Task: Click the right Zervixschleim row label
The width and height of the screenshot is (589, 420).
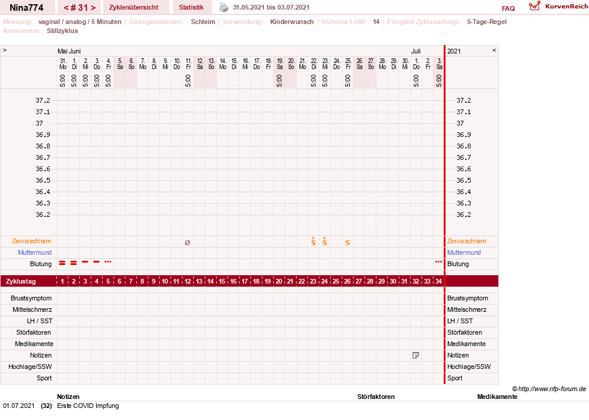Action: click(467, 241)
